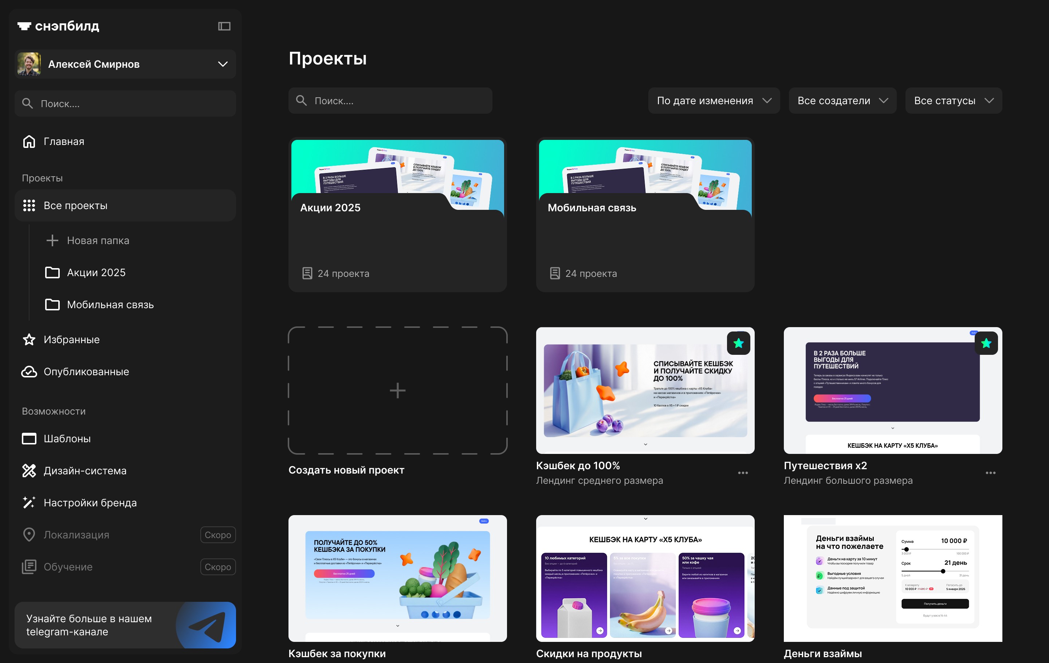The height and width of the screenshot is (663, 1049).
Task: Expand the По дате изменения sort dropdown
Action: tap(714, 101)
